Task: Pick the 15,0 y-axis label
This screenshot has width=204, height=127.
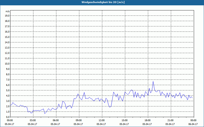Action: [7, 37]
